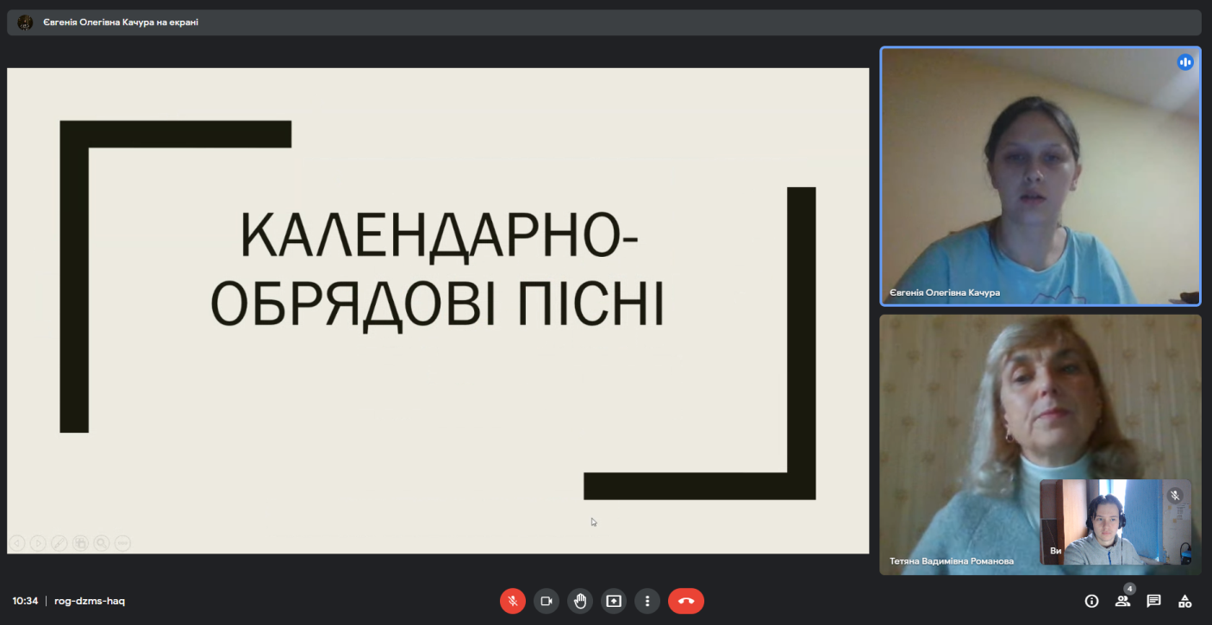Image resolution: width=1212 pixels, height=625 pixels.
Task: Click the slideshow zoom magnifier icon
Action: [x=102, y=543]
